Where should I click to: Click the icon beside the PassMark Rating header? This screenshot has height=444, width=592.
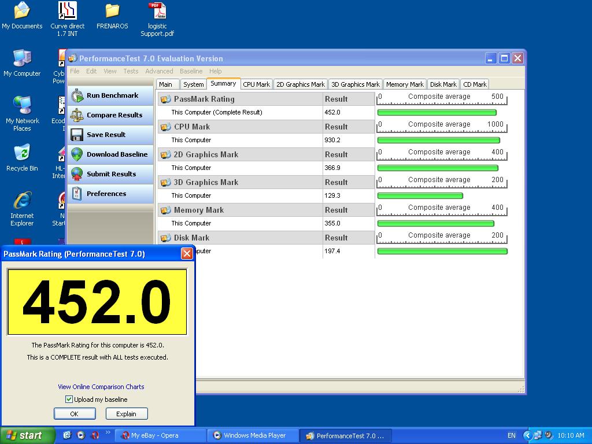166,99
